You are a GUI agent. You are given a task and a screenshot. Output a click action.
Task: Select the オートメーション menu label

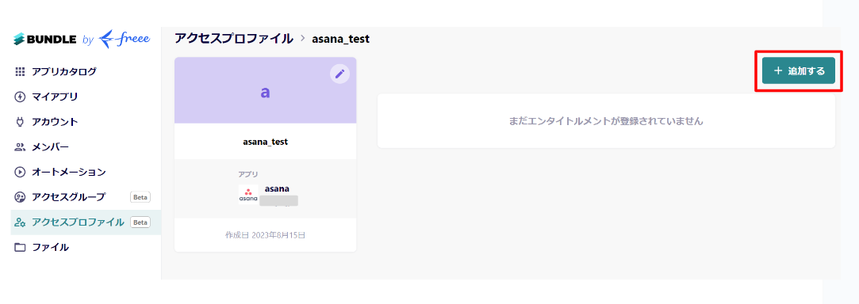pyautogui.click(x=68, y=173)
